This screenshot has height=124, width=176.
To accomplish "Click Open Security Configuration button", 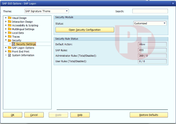I will click(85, 30).
